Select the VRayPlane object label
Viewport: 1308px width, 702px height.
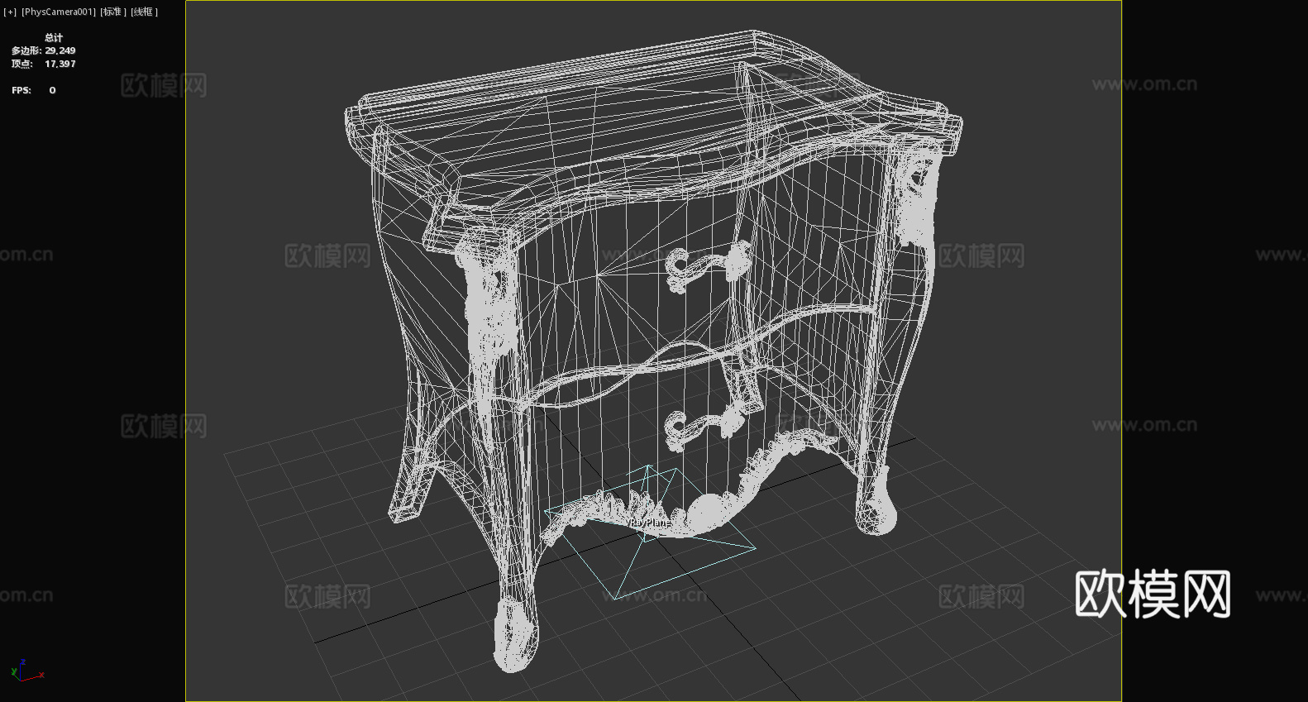pyautogui.click(x=649, y=523)
